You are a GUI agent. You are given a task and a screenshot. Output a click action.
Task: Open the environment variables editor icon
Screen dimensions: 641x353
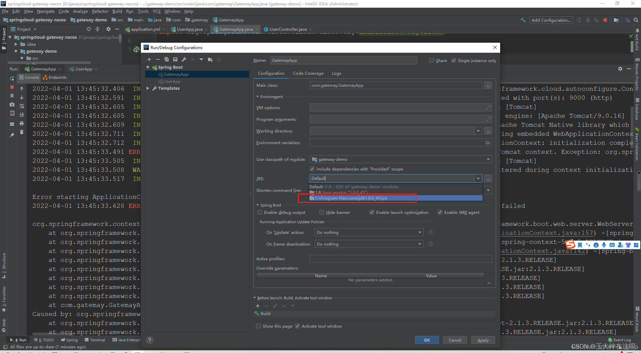[488, 143]
